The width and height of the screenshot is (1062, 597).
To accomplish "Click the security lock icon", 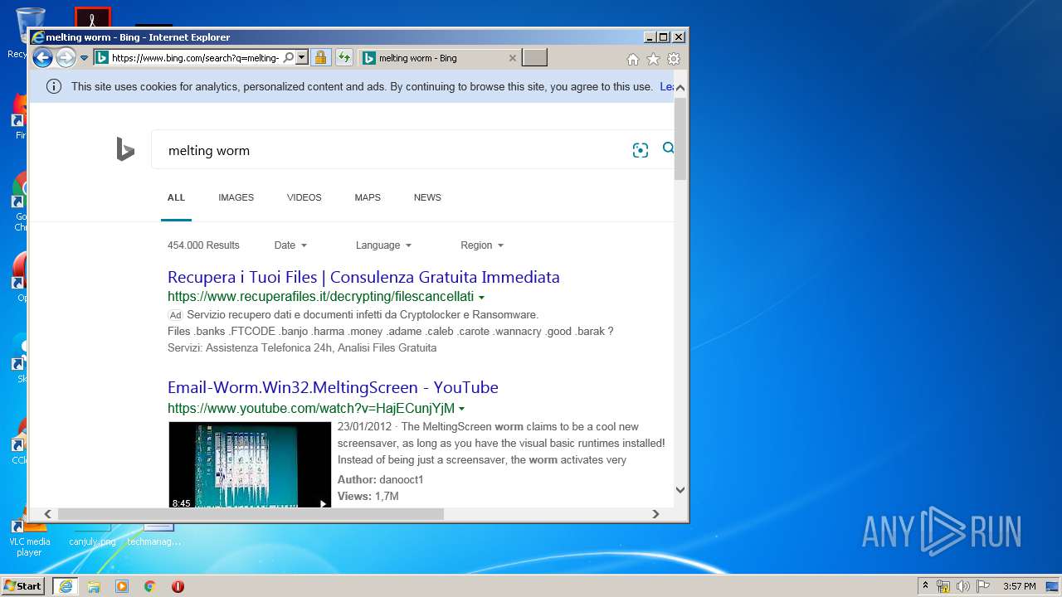I will click(321, 58).
